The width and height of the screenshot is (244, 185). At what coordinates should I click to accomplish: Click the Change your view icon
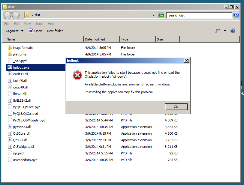tap(218, 31)
